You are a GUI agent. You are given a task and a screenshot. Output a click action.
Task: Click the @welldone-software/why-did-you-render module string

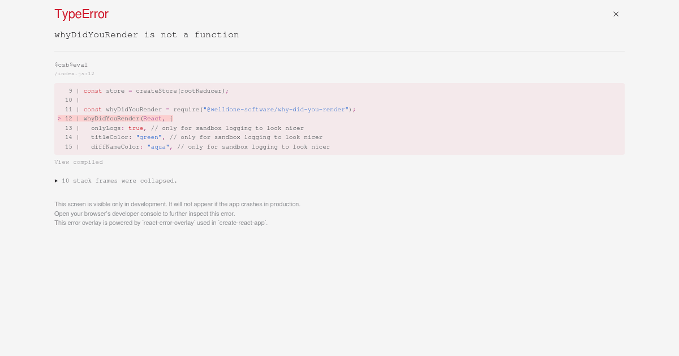(277, 110)
